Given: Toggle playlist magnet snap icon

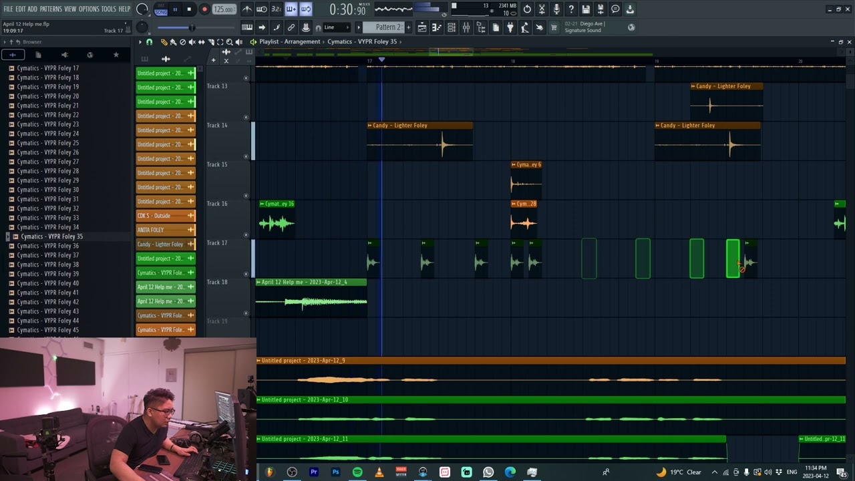Looking at the screenshot, I should [149, 42].
